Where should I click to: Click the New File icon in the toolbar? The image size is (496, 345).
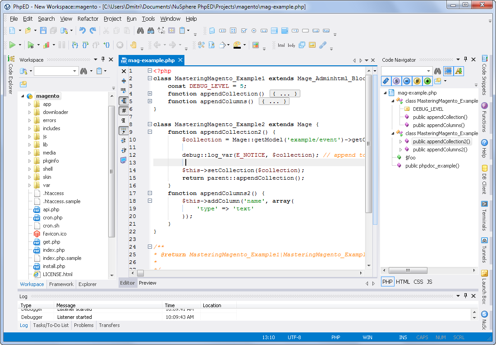[12, 31]
